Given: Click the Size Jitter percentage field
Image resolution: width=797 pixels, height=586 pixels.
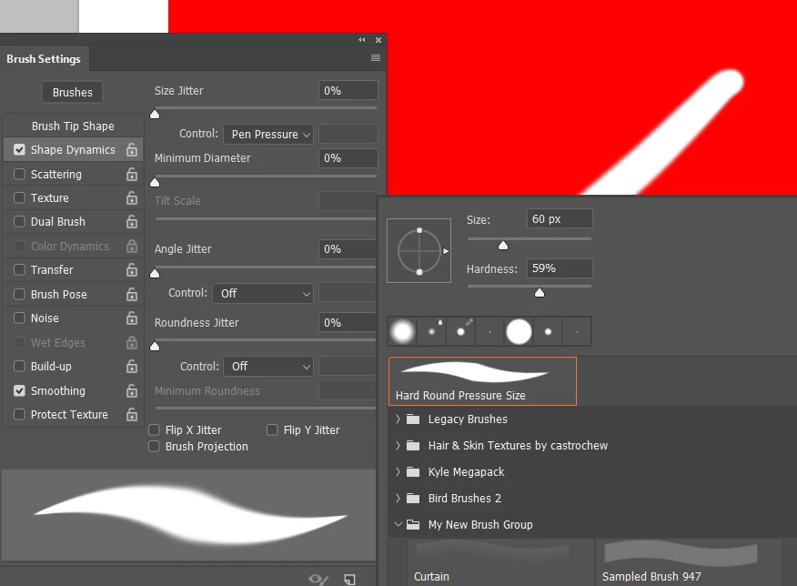Looking at the screenshot, I should [348, 90].
